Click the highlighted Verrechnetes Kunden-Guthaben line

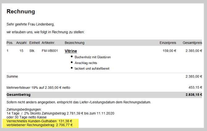coord(39,121)
